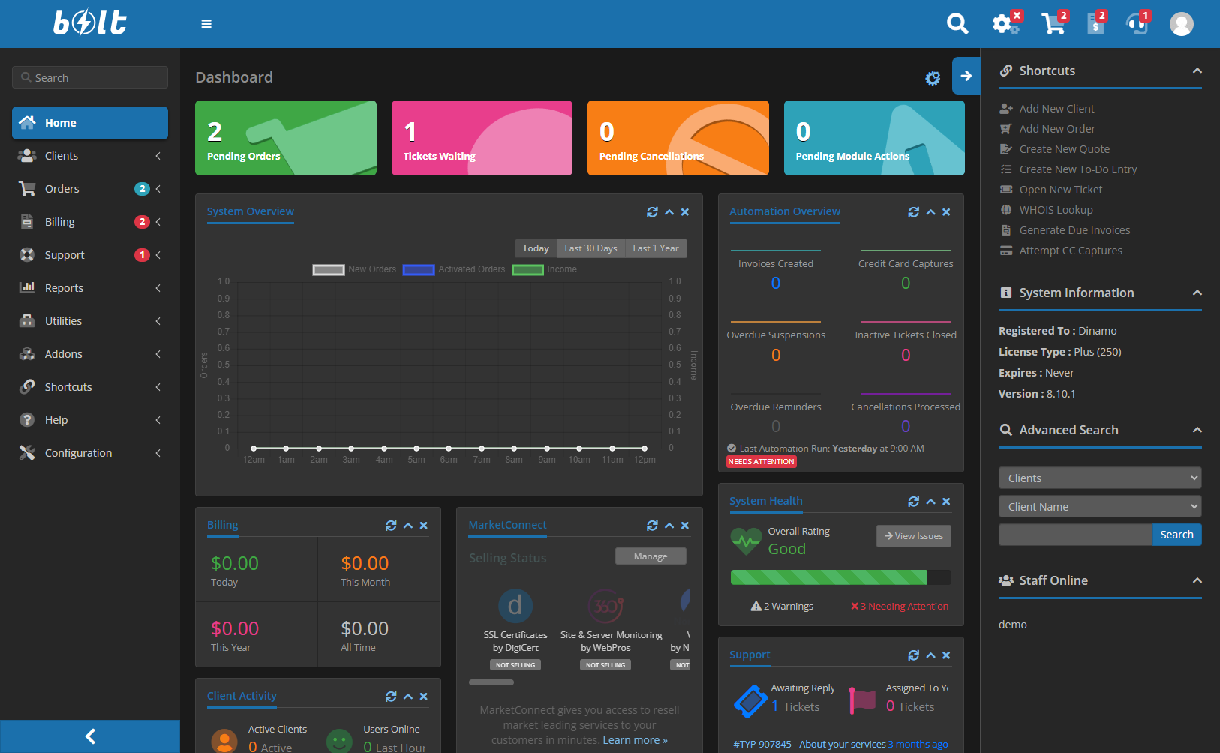This screenshot has width=1220, height=753.
Task: Click the dashboard gear settings icon
Action: click(x=933, y=78)
